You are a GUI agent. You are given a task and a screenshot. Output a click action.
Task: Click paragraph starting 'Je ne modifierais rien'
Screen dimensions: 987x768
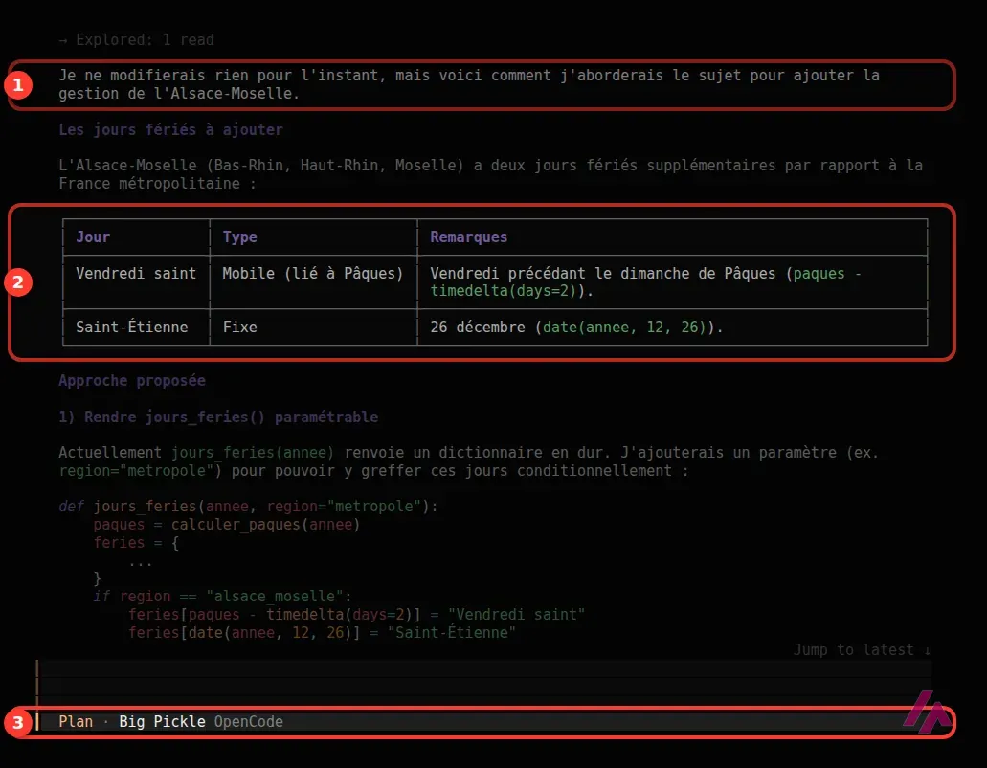pos(469,84)
